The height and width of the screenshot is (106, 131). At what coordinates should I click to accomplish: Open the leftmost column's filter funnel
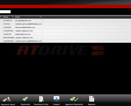coord(1,17)
